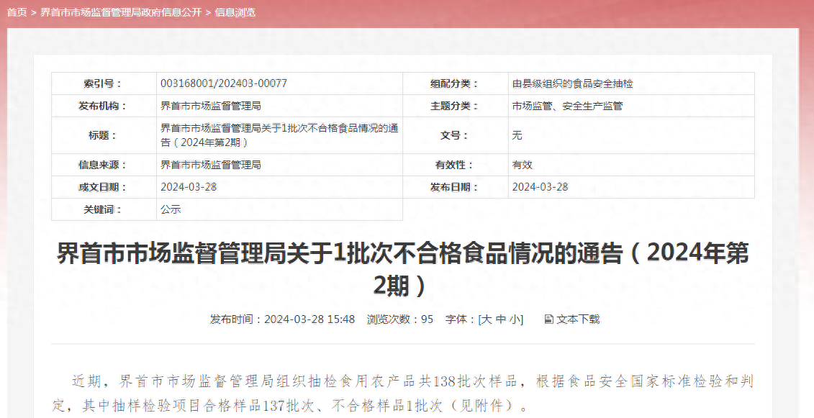The image size is (814, 418).
Task: Click the 标题 label cell
Action: 104,135
